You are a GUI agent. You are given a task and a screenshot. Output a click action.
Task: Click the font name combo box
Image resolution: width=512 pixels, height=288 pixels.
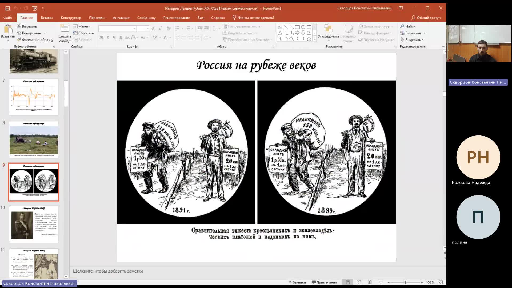click(117, 29)
